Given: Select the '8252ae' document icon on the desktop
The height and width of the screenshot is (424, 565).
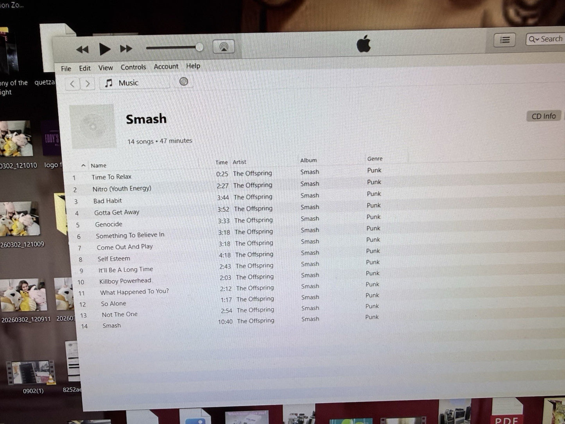Looking at the screenshot, I should [x=73, y=362].
